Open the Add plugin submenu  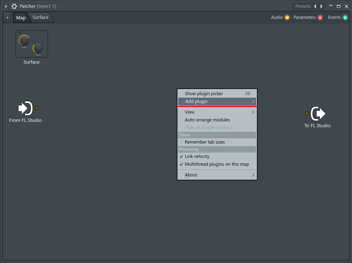(x=217, y=101)
